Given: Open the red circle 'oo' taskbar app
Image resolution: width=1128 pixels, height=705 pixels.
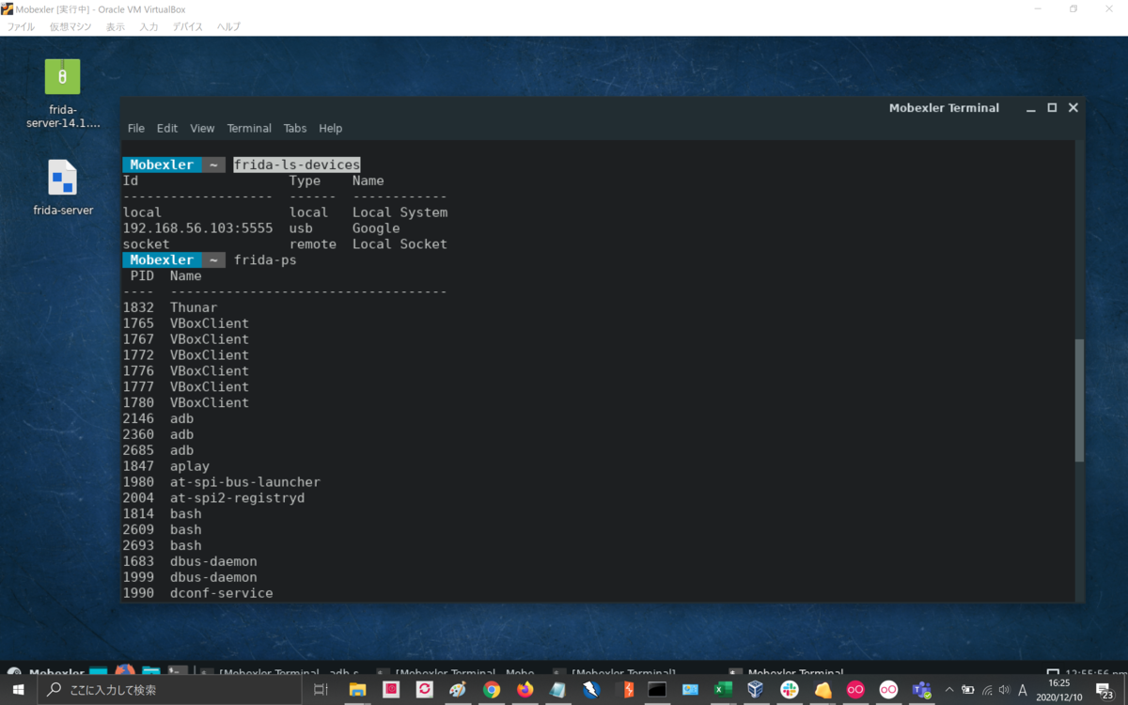Looking at the screenshot, I should click(855, 690).
